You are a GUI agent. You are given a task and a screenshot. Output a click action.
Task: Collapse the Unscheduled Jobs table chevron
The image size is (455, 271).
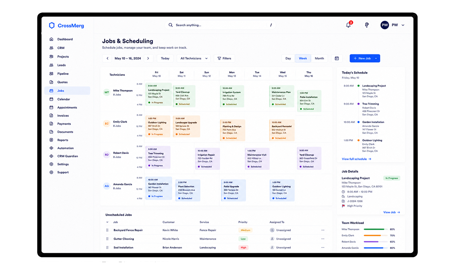point(107,222)
